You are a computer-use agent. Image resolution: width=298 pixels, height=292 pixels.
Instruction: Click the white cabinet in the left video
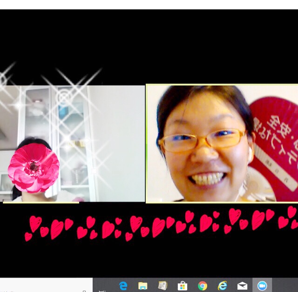click(x=70, y=139)
